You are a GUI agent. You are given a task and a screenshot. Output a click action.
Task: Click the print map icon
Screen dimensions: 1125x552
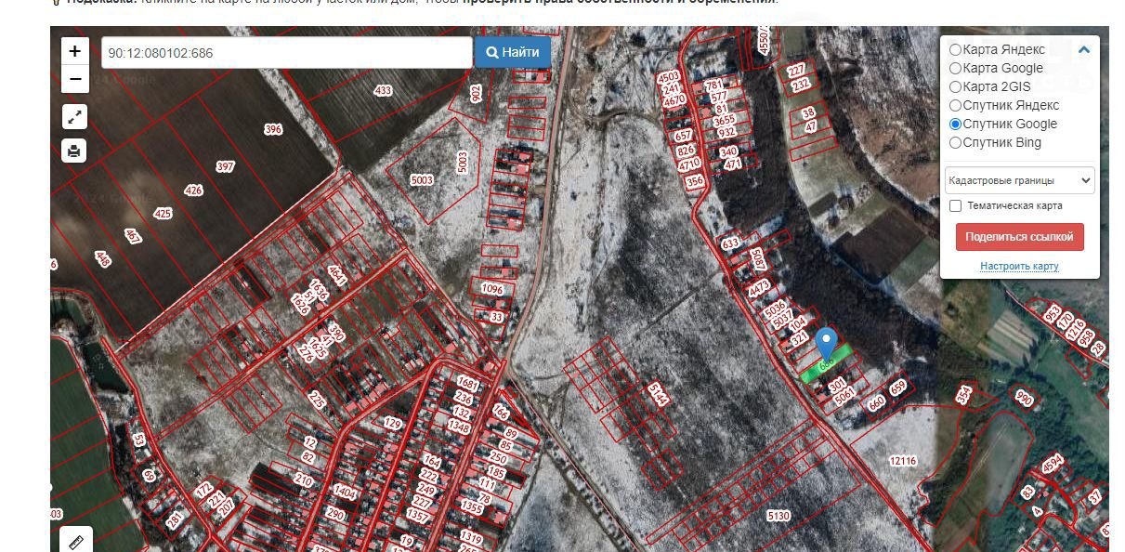click(x=74, y=151)
